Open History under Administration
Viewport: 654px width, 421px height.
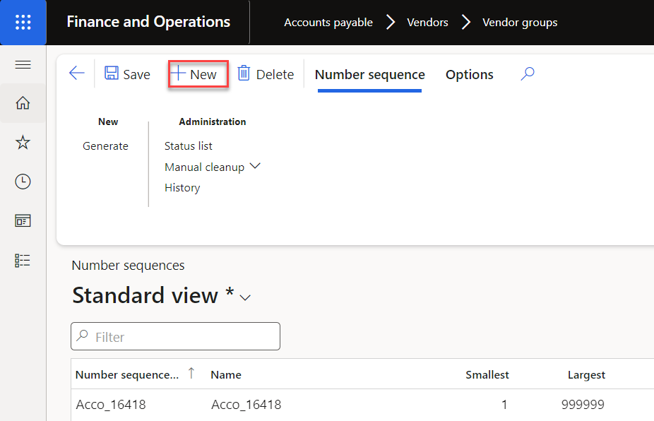pos(182,188)
